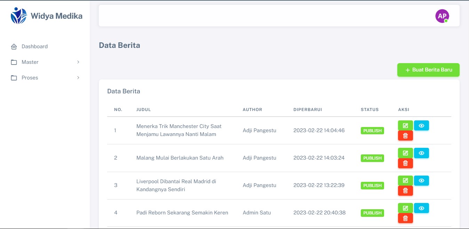This screenshot has width=469, height=229.
Task: Show the Padi Reborn article preview
Action: pos(421,208)
